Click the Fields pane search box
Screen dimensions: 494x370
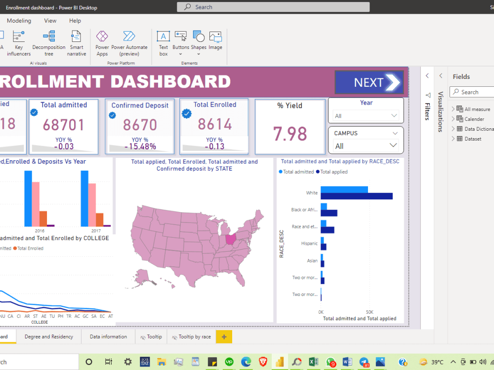click(x=472, y=92)
